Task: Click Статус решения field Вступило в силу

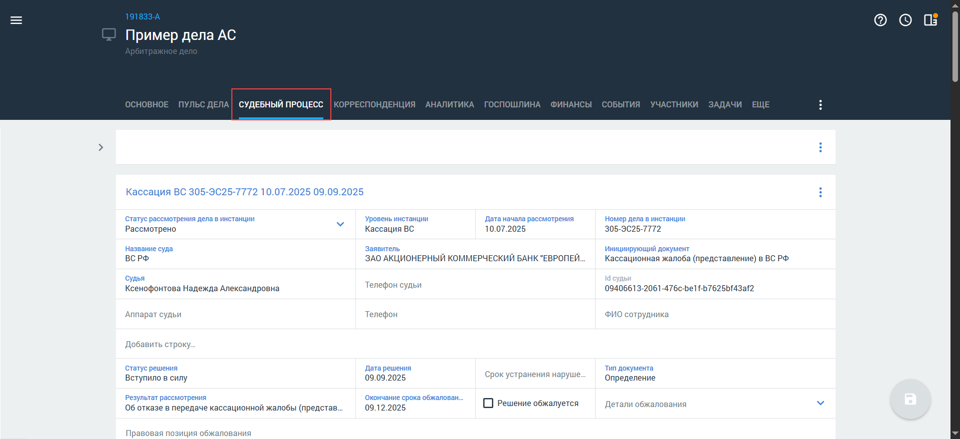Action: coord(235,373)
